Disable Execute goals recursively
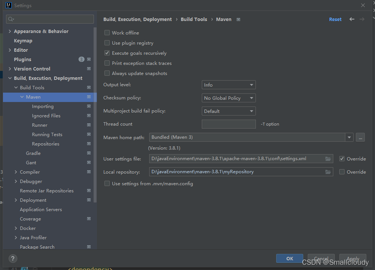This screenshot has width=375, height=270. point(107,53)
